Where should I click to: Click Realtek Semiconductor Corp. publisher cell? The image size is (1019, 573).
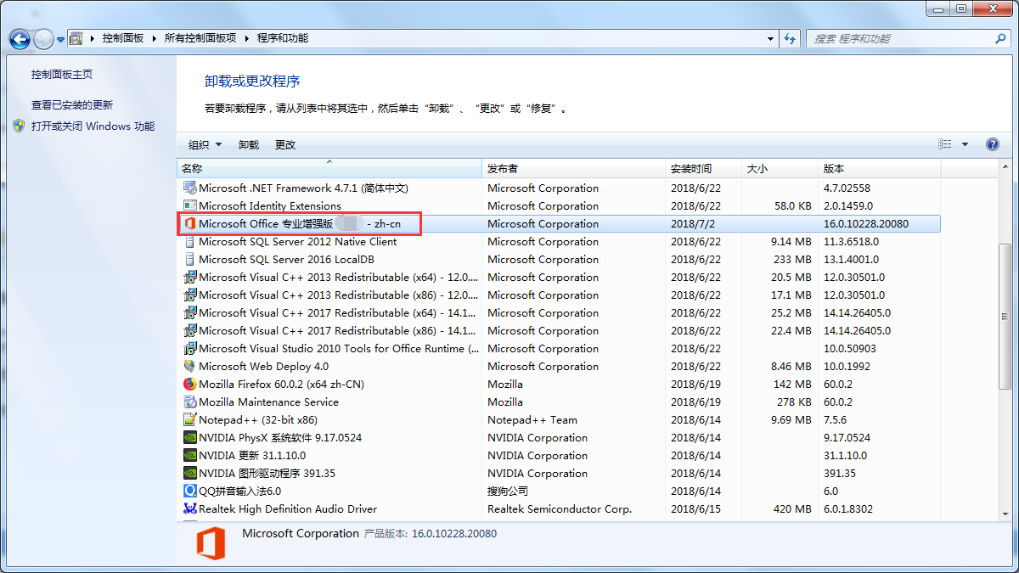coord(560,509)
